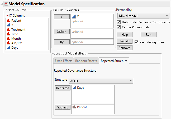Switch to the Fixed Effects tab
The width and height of the screenshot is (171, 119).
(x=63, y=61)
